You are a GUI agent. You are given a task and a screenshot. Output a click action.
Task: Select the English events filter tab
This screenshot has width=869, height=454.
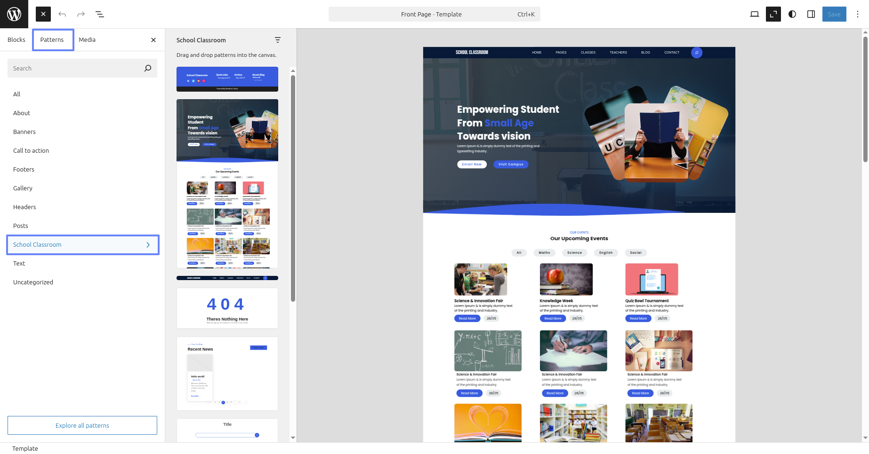click(606, 253)
